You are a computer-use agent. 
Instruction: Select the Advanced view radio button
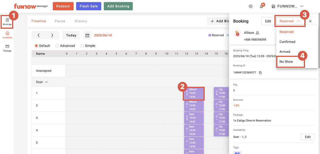tap(57, 46)
